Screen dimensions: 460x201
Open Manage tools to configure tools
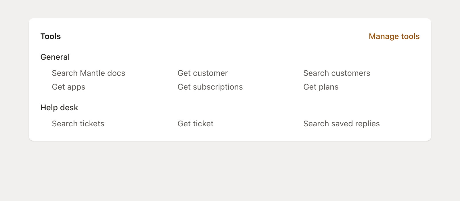[394, 36]
